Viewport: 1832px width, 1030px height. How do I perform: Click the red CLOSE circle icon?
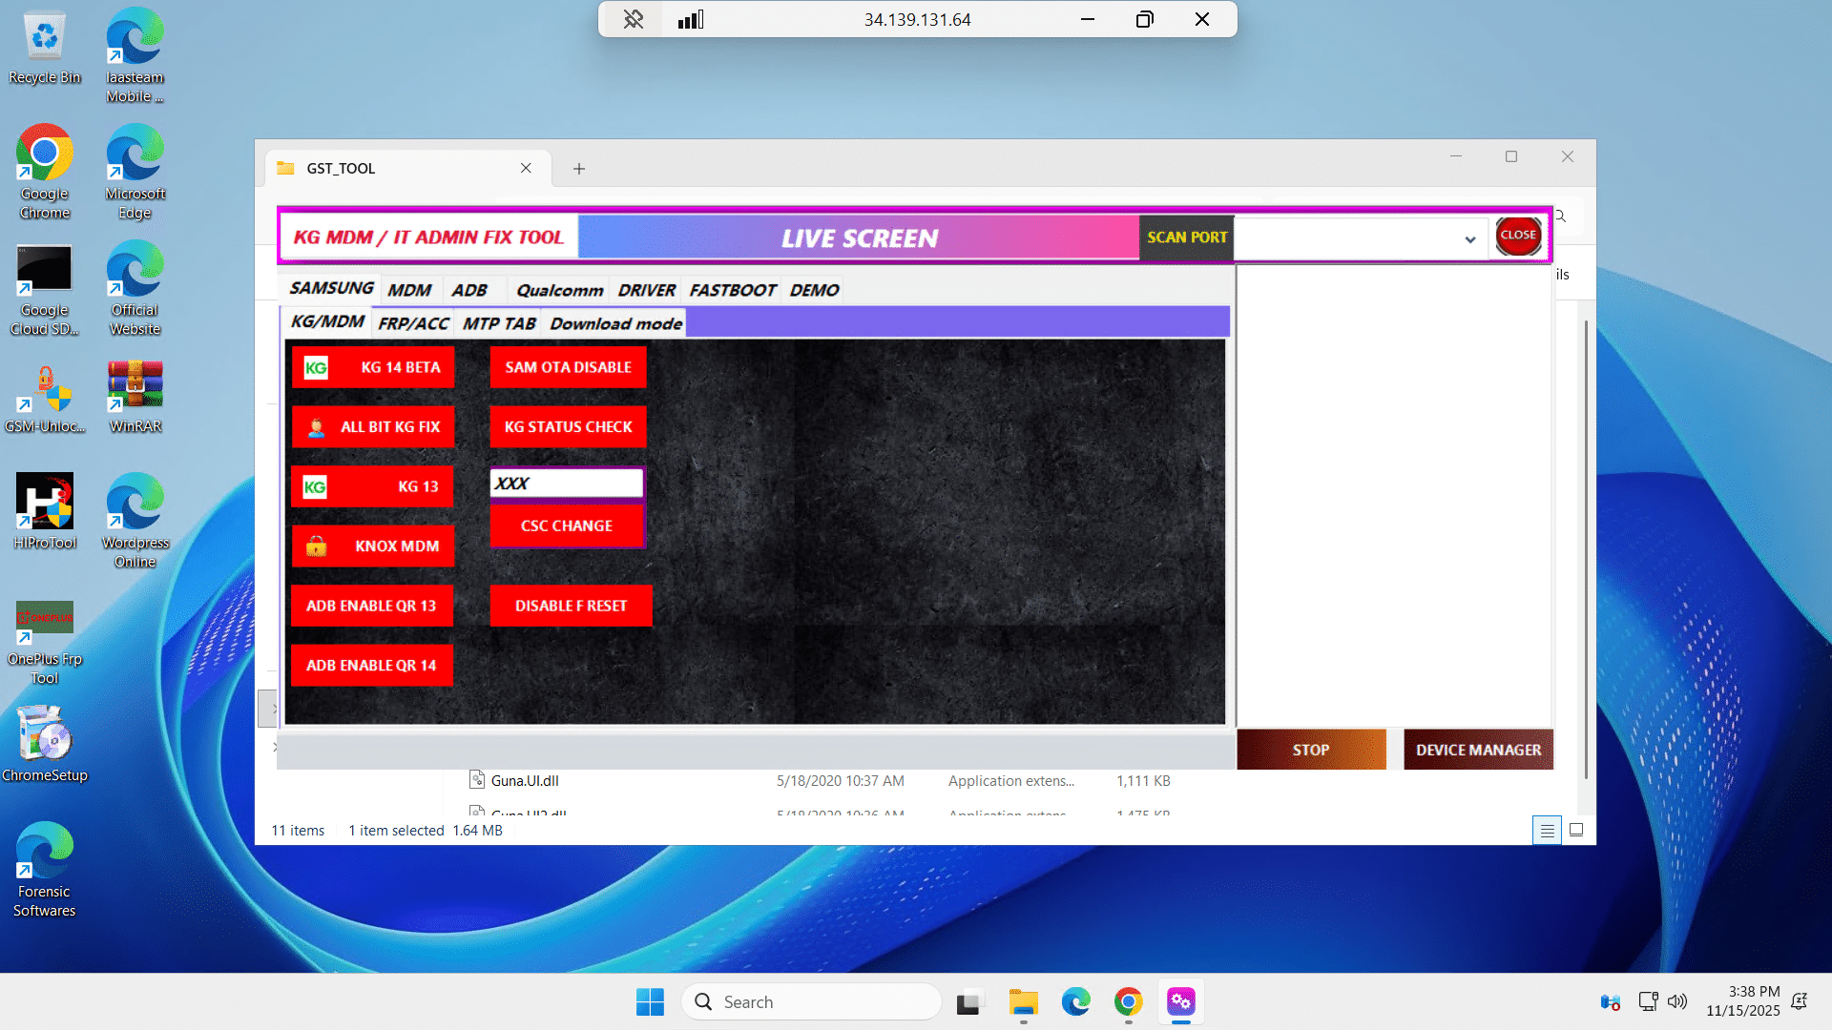click(x=1517, y=236)
